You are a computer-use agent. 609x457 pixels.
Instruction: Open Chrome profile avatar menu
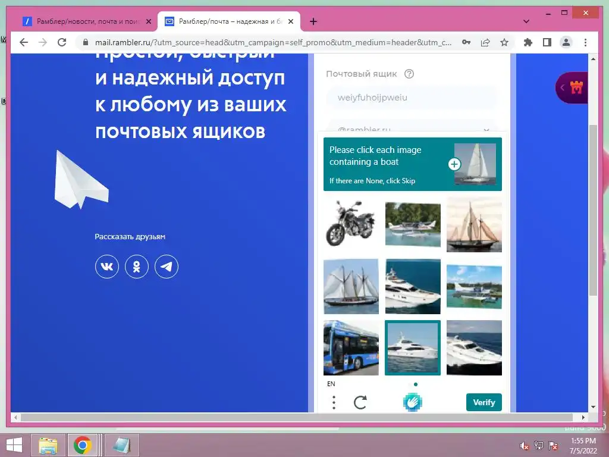(566, 42)
